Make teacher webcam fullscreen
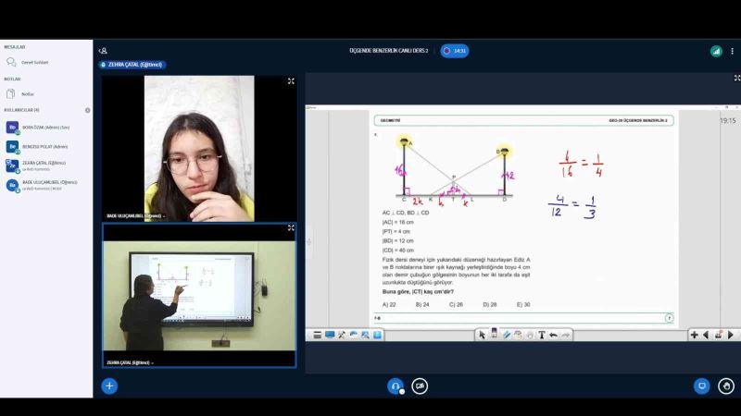741x416 pixels. (x=291, y=227)
